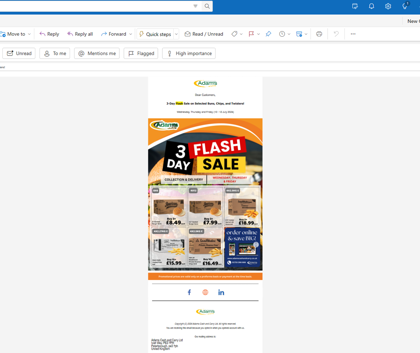Open the tips lightbulb icon

tap(405, 6)
